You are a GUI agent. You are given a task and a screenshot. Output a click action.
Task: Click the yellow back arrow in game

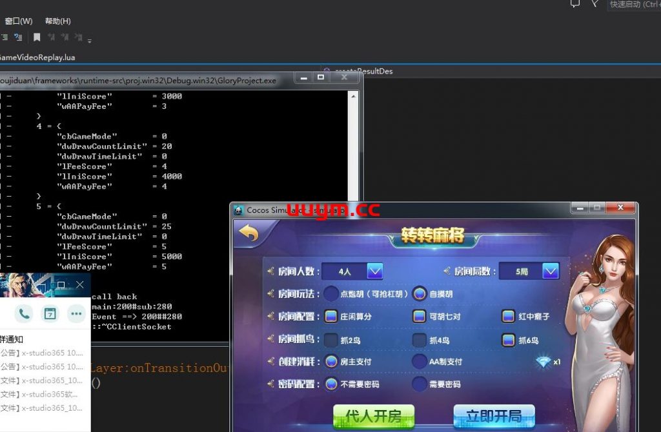click(249, 233)
